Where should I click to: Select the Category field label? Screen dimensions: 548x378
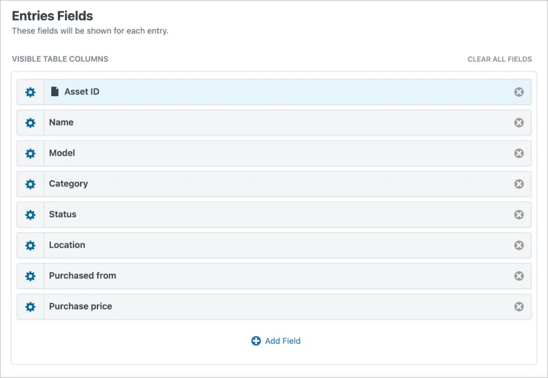(x=68, y=184)
